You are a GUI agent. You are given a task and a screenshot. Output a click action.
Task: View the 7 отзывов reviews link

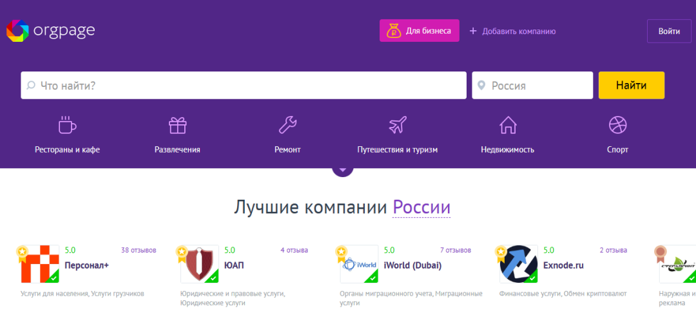(456, 251)
